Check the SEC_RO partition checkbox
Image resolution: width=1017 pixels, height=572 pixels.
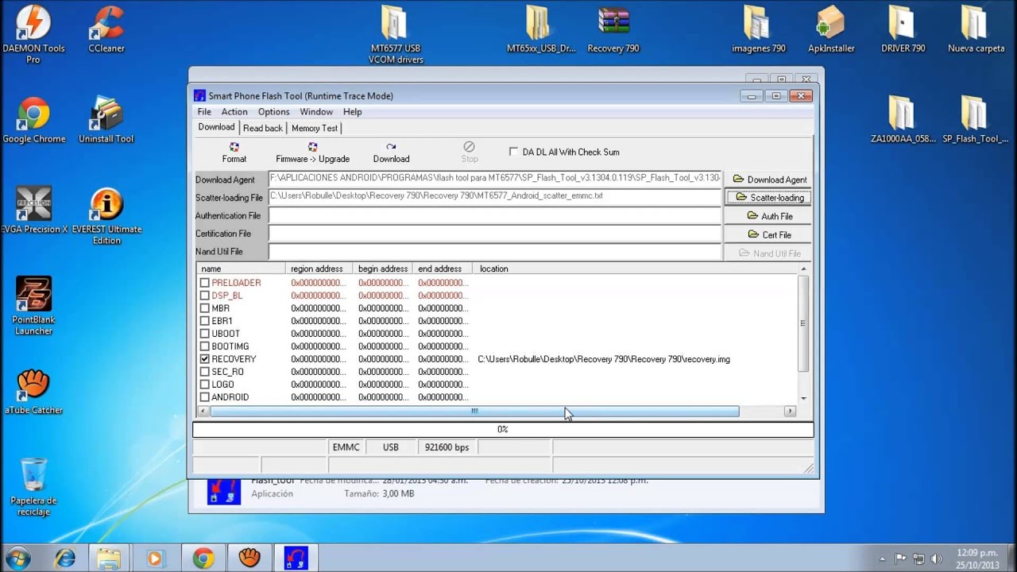tap(205, 372)
